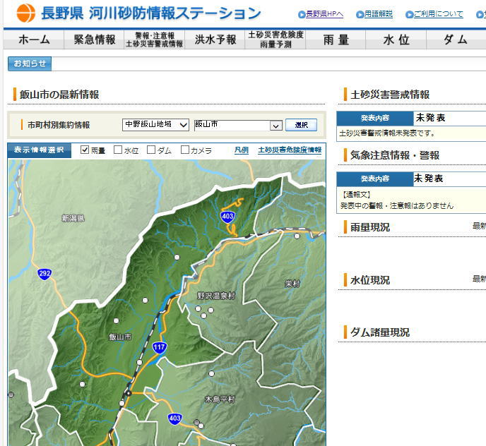Open the 凡例 legend link
Image resolution: width=486 pixels, height=446 pixels.
242,150
